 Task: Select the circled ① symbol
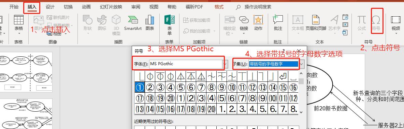(x=140, y=87)
